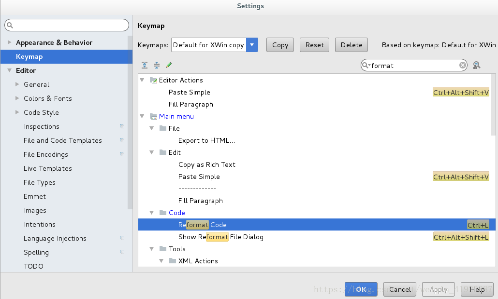Confirm settings with OK button
498x299 pixels.
(x=361, y=289)
